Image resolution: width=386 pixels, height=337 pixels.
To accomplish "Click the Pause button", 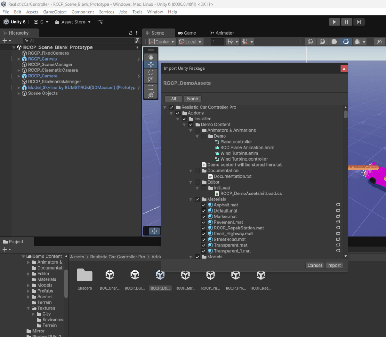I will [x=346, y=22].
